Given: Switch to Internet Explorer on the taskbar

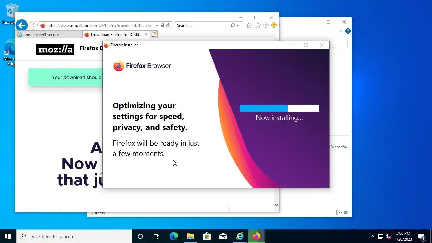Looking at the screenshot, I should tap(240, 236).
